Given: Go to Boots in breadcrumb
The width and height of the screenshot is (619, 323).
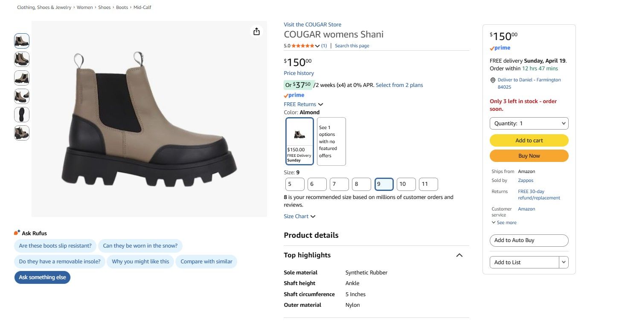Looking at the screenshot, I should [122, 8].
